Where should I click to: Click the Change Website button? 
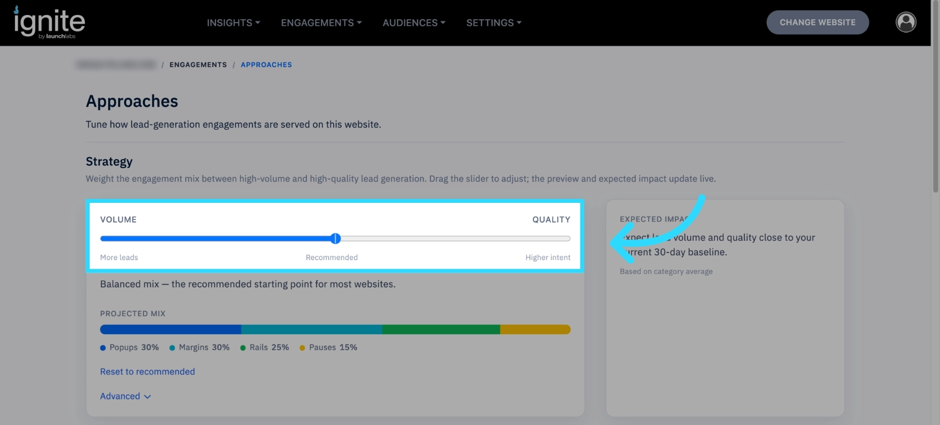[x=817, y=22]
